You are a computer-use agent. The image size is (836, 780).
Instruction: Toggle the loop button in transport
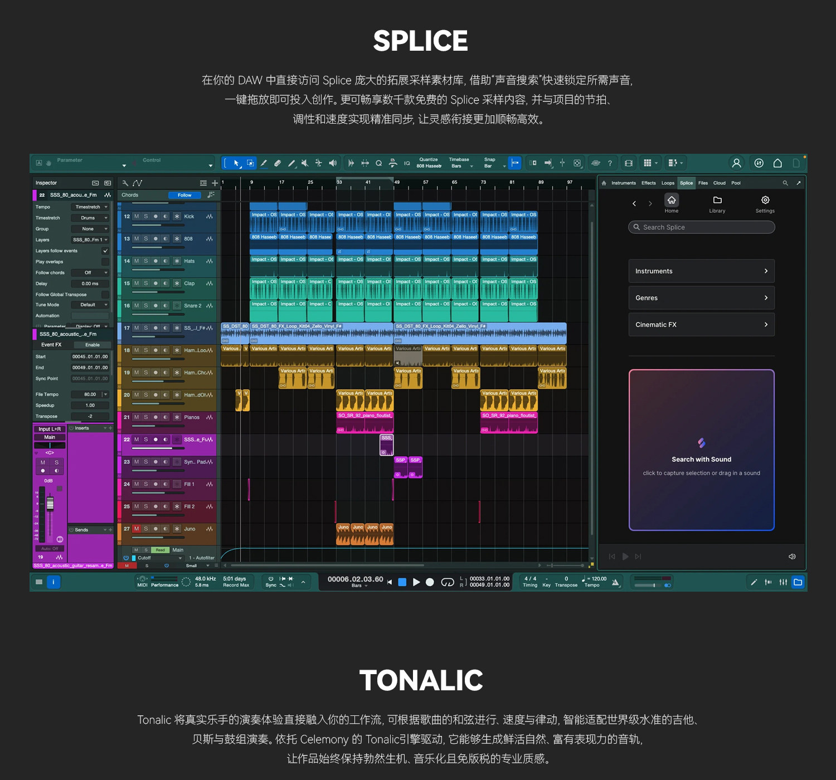click(448, 582)
